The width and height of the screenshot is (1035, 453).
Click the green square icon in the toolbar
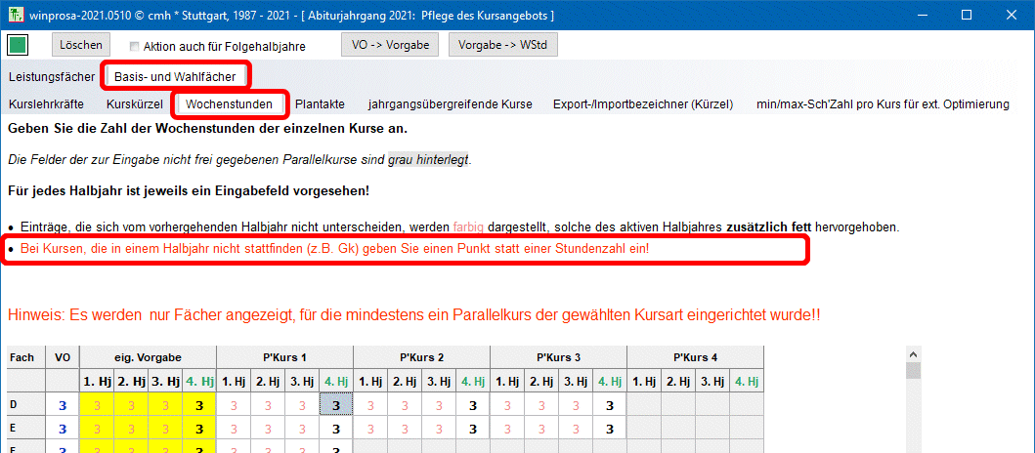[18, 45]
